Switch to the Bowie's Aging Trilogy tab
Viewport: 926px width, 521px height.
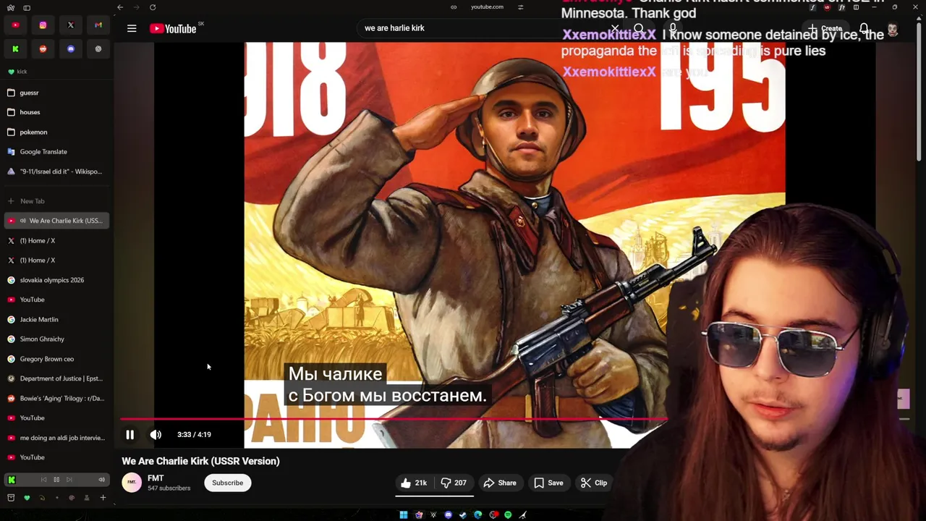tap(57, 398)
